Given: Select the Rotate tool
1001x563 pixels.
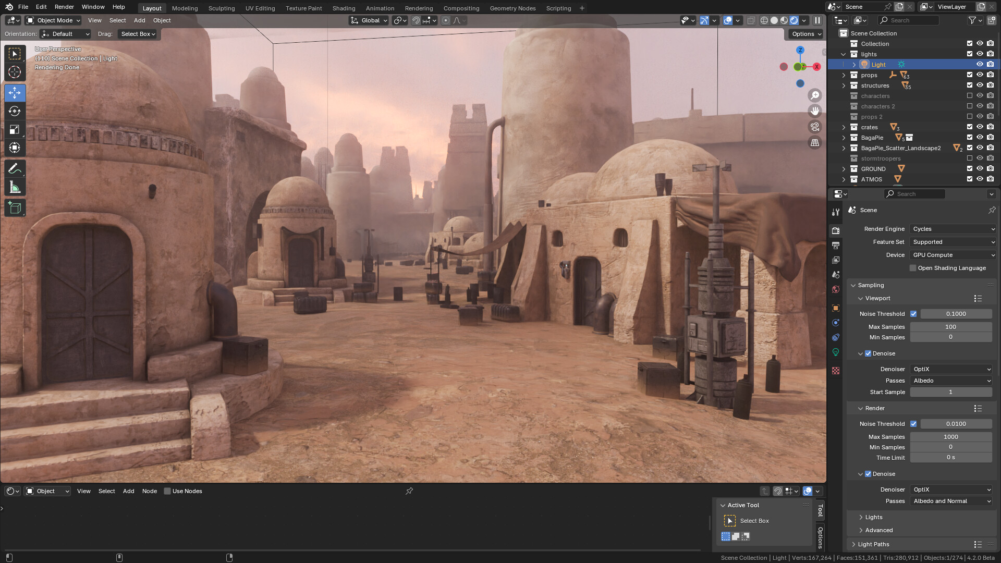Looking at the screenshot, I should point(15,111).
